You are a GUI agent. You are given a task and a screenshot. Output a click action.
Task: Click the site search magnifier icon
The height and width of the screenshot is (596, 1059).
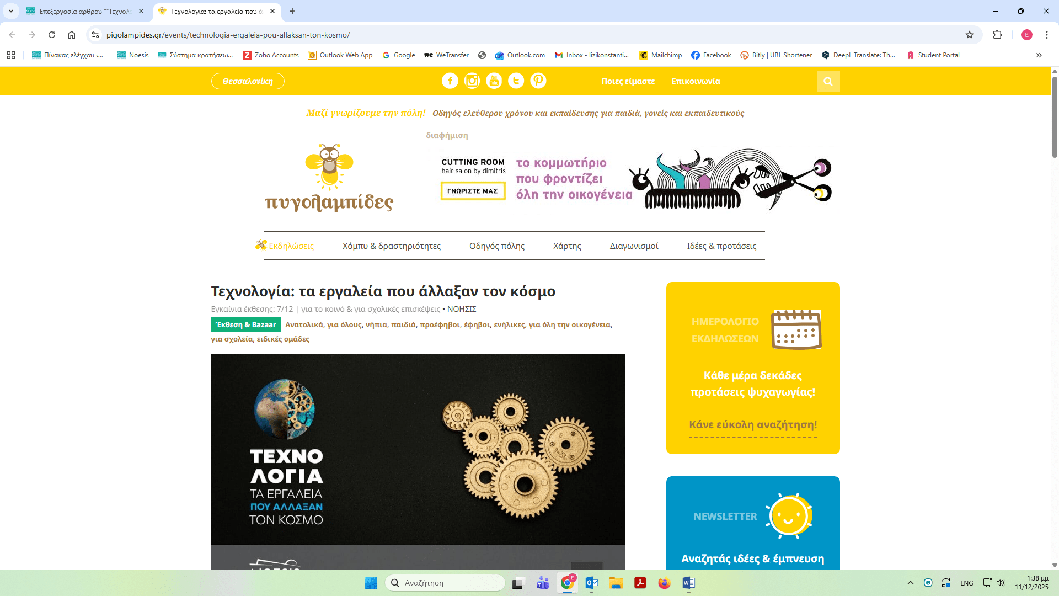pyautogui.click(x=828, y=81)
